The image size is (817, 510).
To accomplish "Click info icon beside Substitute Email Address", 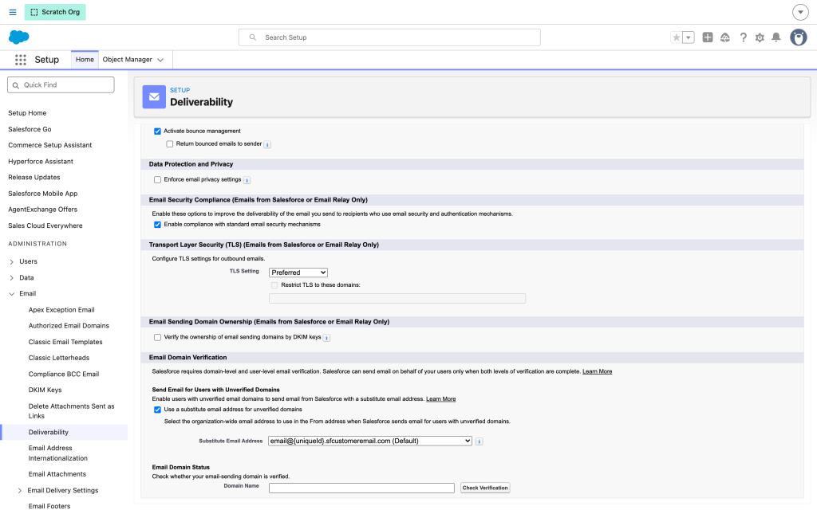I will (479, 441).
